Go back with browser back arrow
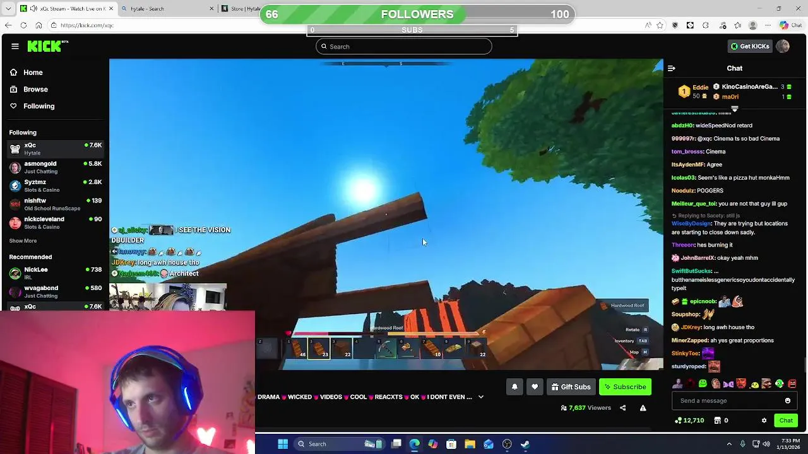 8,25
